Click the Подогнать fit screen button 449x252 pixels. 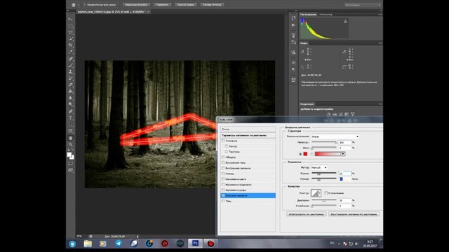(x=162, y=5)
